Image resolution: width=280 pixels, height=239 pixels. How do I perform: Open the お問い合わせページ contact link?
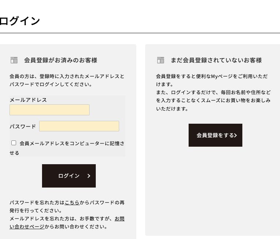click(x=27, y=227)
